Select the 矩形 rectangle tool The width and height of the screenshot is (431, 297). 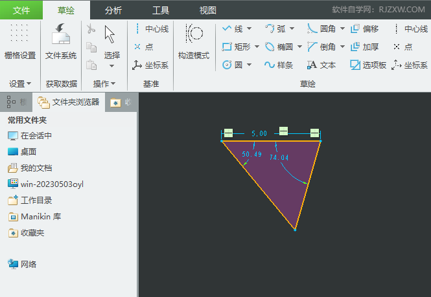point(237,47)
